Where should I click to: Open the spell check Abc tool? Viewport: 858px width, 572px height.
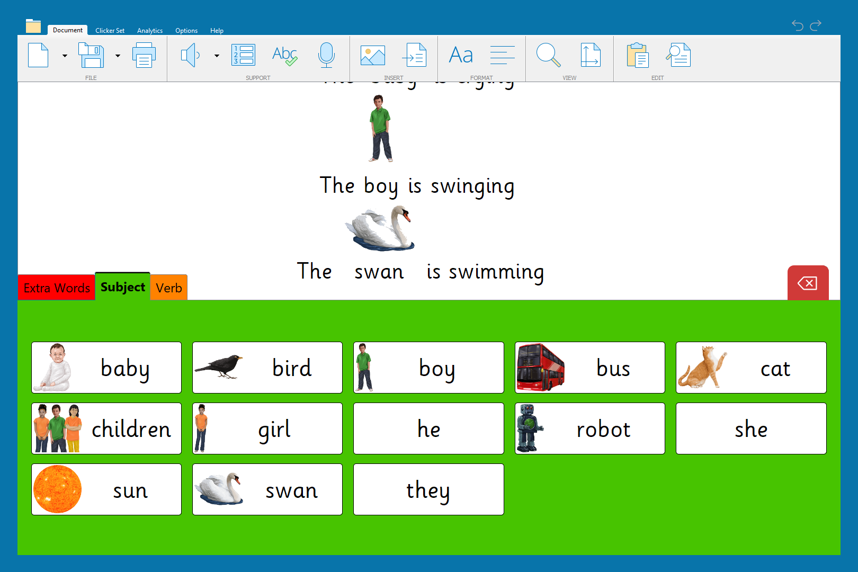click(284, 55)
